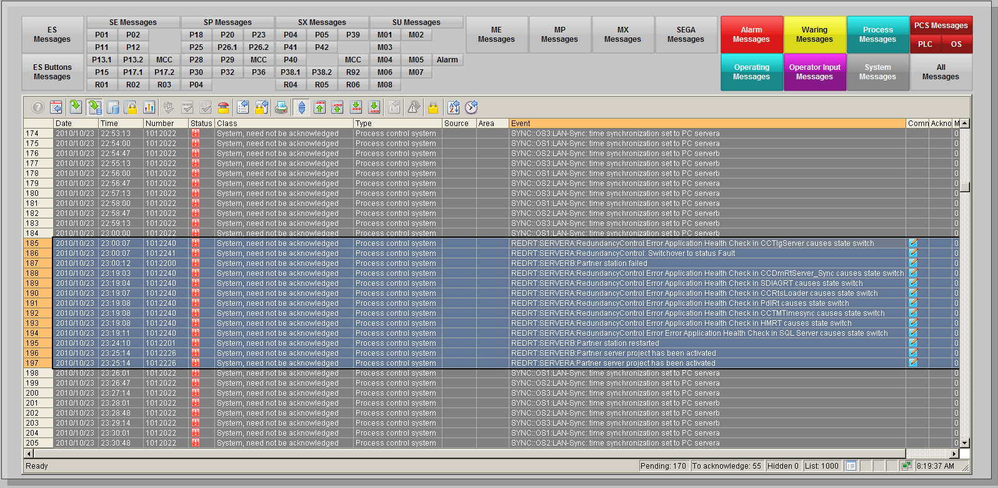Show Operator Input Messages
Screen dimensions: 998x488
(x=814, y=72)
